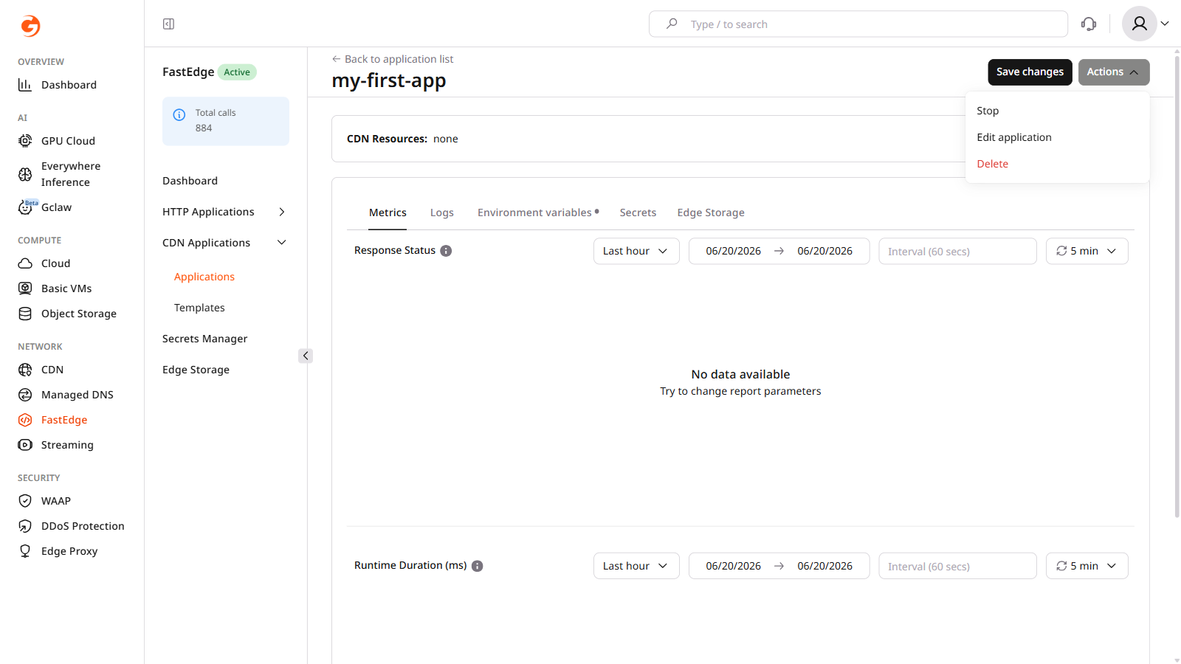Screen dimensions: 1181x664
Task: Click Save changes button
Action: [1030, 72]
